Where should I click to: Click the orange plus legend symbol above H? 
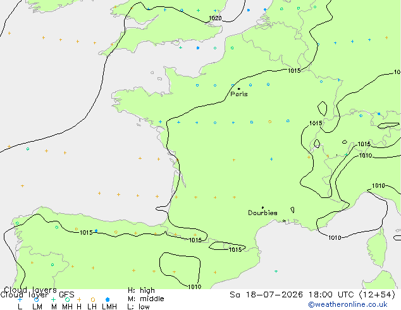79,299
